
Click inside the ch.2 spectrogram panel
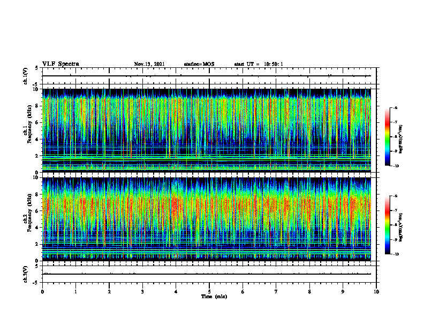(x=207, y=219)
